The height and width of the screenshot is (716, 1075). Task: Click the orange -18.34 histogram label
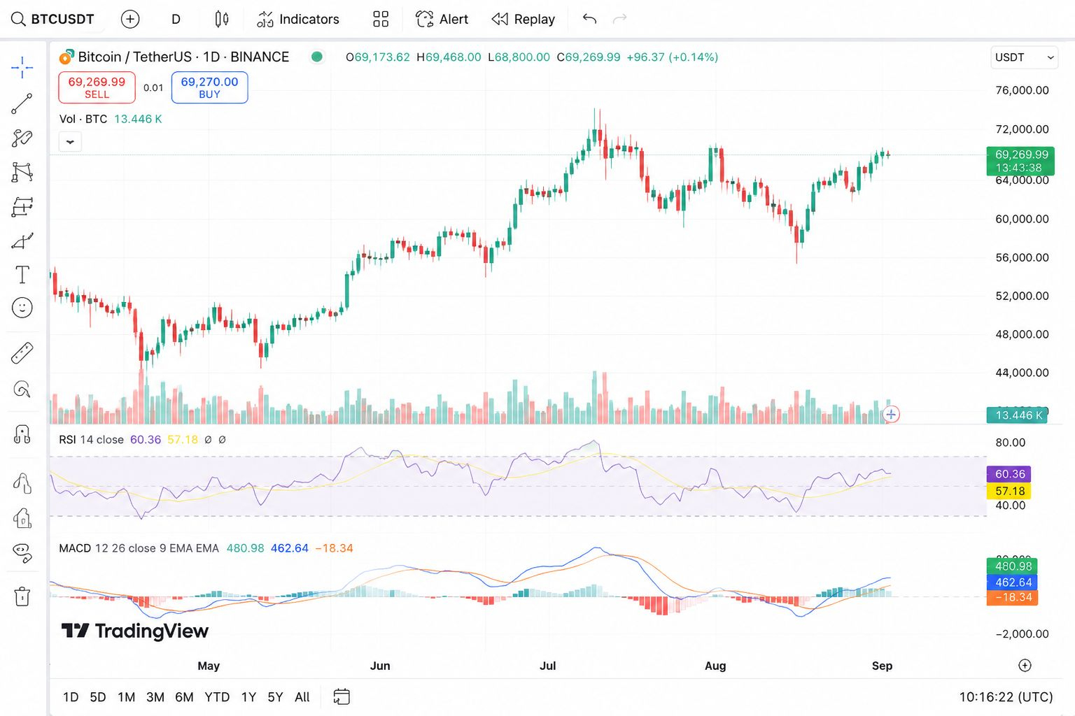(x=1012, y=598)
